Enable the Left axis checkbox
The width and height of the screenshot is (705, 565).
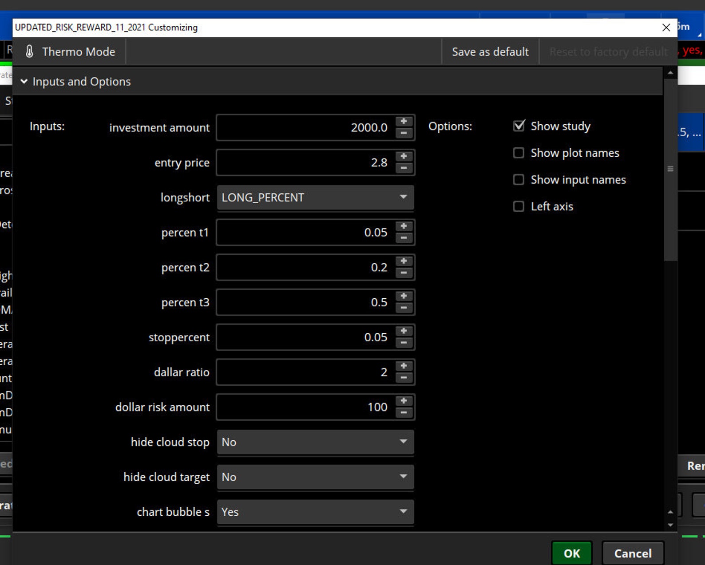(x=519, y=206)
